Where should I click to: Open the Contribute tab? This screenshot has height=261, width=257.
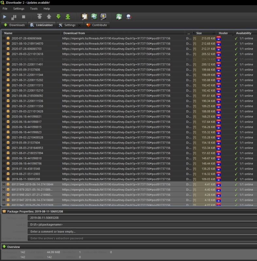[x=97, y=25]
